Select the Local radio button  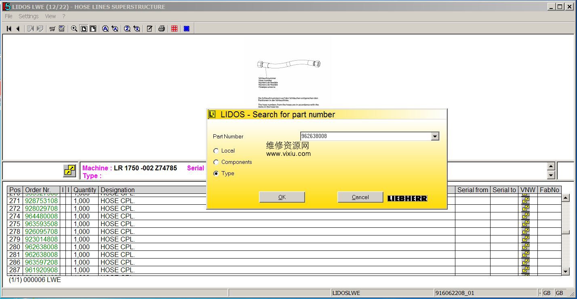pyautogui.click(x=216, y=151)
